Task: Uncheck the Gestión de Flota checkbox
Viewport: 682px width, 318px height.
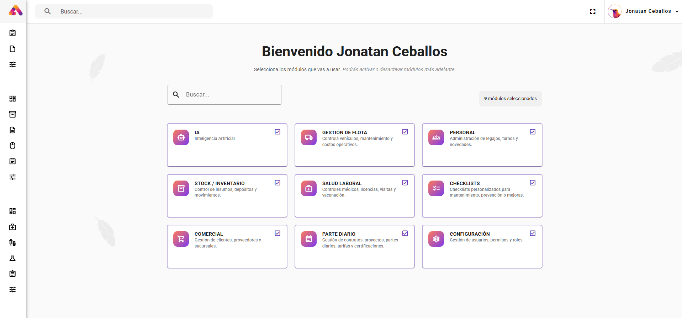Action: coord(405,132)
